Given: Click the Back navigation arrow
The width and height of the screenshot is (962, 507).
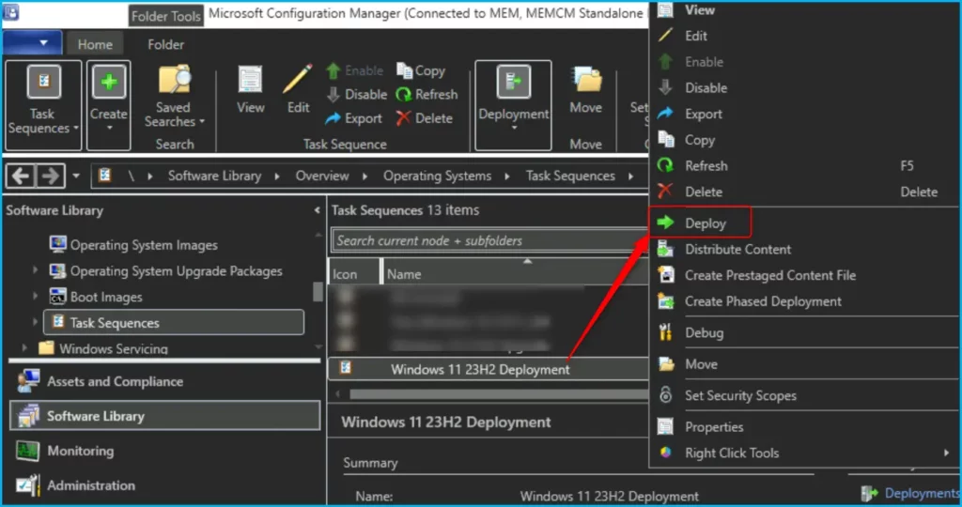Looking at the screenshot, I should [x=21, y=176].
